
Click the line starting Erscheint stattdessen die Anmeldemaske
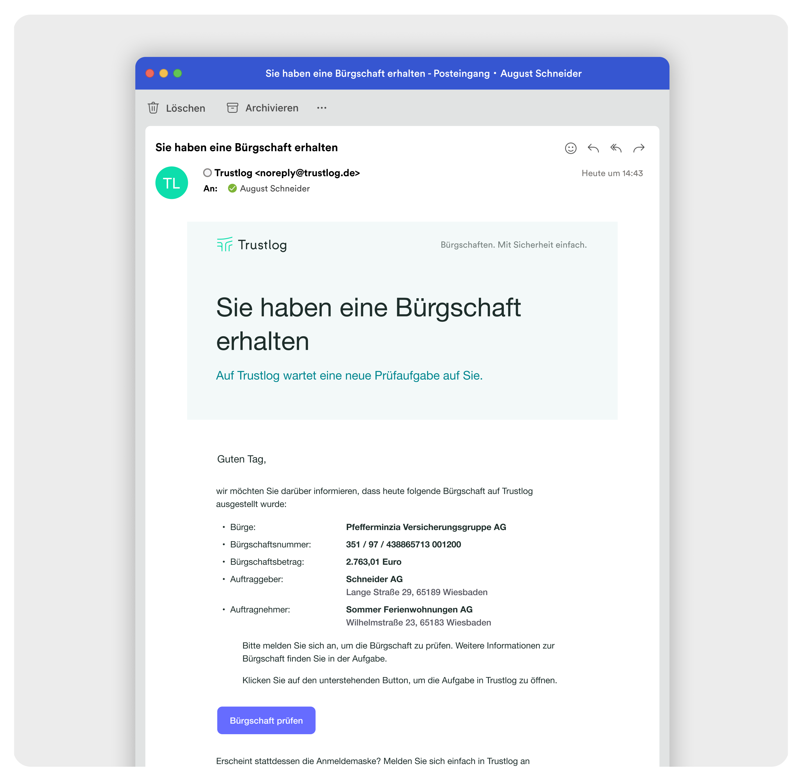[373, 761]
